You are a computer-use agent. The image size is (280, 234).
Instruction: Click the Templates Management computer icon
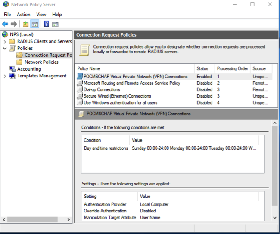click(x=12, y=76)
